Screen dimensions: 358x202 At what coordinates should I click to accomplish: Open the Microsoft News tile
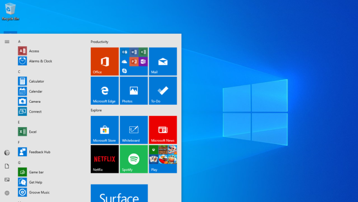click(163, 130)
